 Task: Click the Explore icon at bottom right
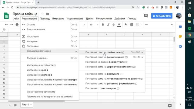(170, 105)
